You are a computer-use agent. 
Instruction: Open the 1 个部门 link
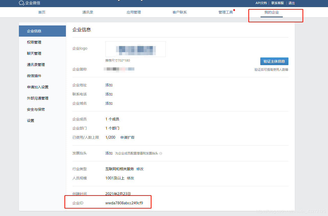click(x=112, y=128)
